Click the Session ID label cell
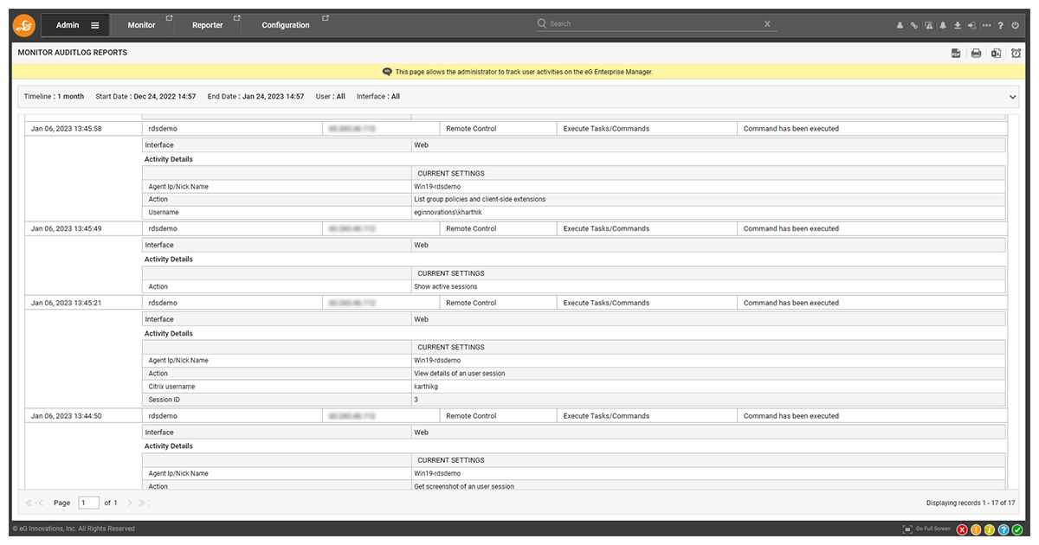The width and height of the screenshot is (1039, 545). point(277,401)
